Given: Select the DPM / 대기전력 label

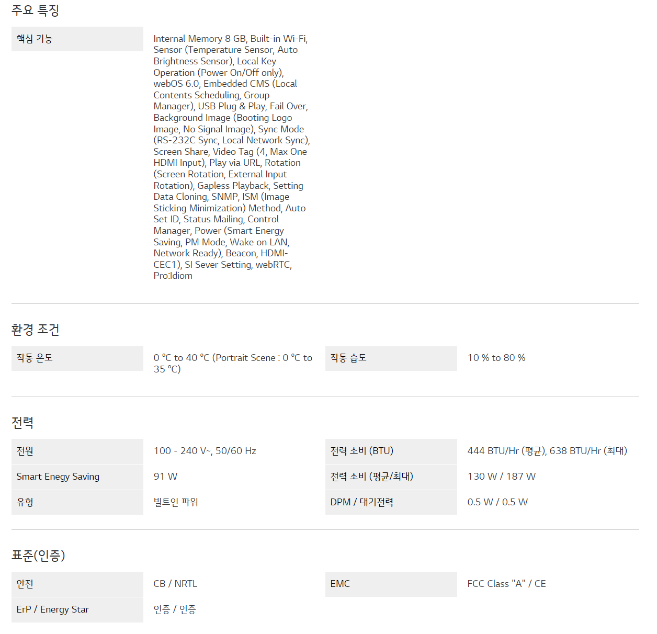Looking at the screenshot, I should (x=361, y=502).
